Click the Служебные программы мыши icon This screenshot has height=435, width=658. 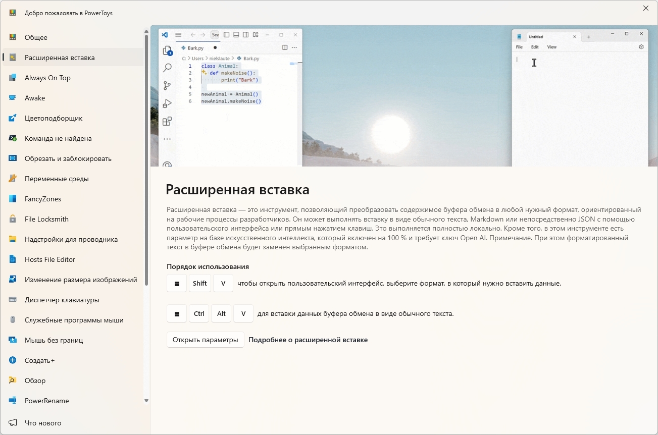[x=13, y=320]
